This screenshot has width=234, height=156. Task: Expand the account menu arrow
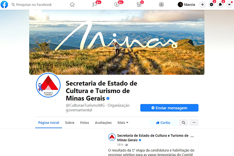coord(229,5)
